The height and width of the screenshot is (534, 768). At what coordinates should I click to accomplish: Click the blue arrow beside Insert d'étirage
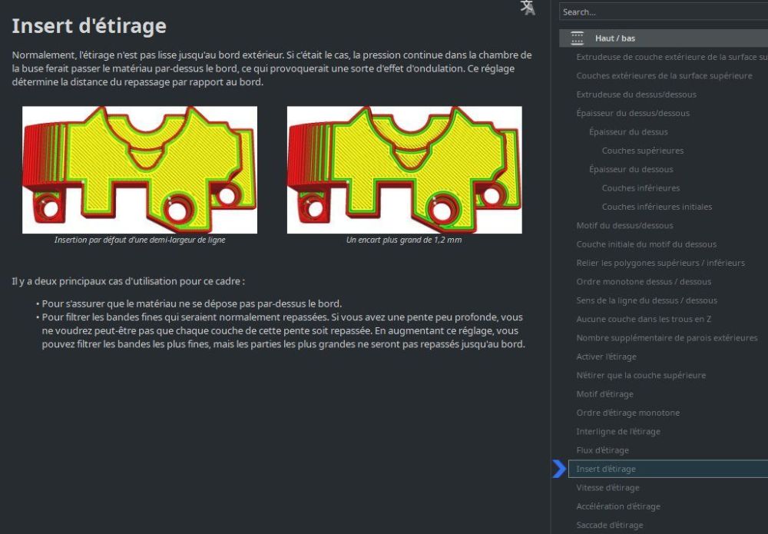(x=559, y=469)
